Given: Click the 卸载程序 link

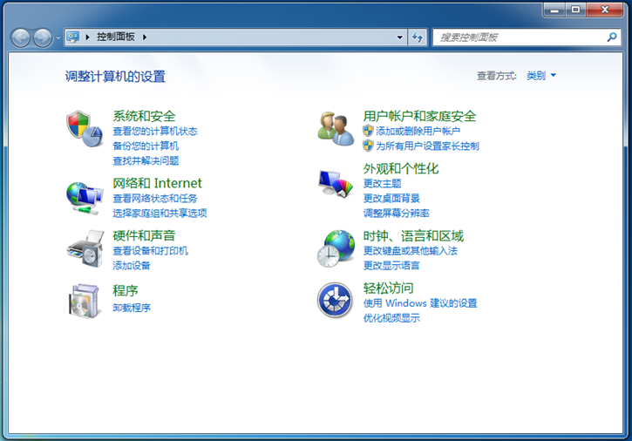Looking at the screenshot, I should tap(132, 308).
